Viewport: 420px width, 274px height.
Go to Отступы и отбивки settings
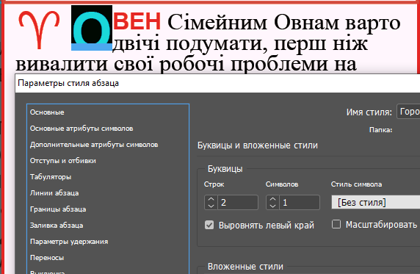tap(63, 161)
